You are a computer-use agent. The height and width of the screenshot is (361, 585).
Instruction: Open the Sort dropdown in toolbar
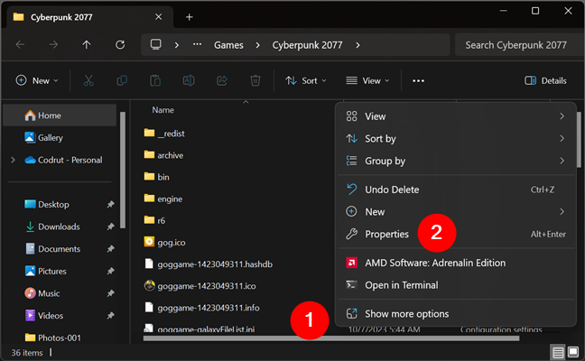click(x=305, y=80)
